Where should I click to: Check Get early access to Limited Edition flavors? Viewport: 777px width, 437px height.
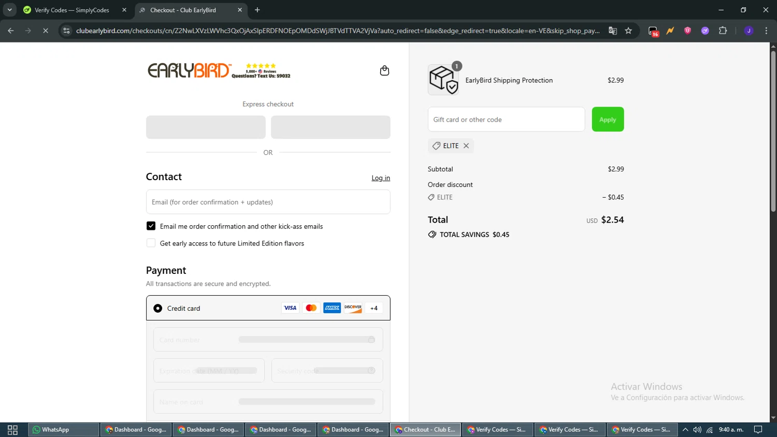click(x=151, y=243)
